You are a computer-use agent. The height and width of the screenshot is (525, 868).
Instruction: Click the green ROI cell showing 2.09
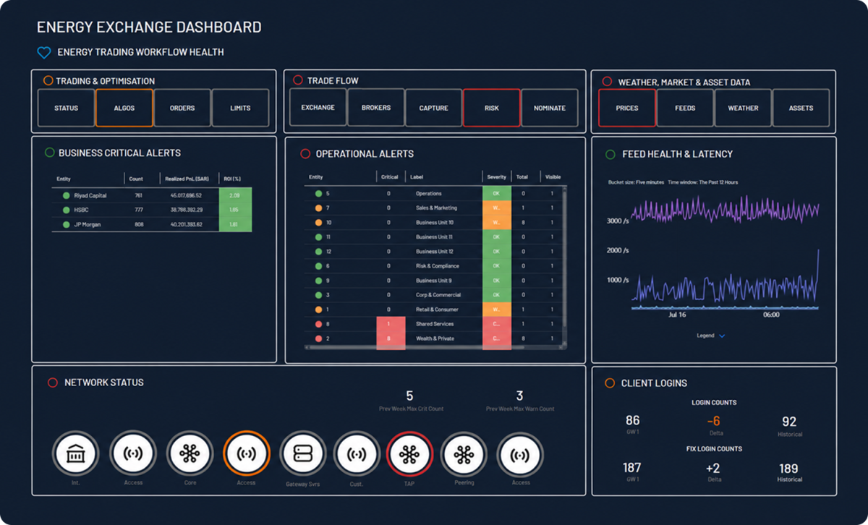(236, 195)
